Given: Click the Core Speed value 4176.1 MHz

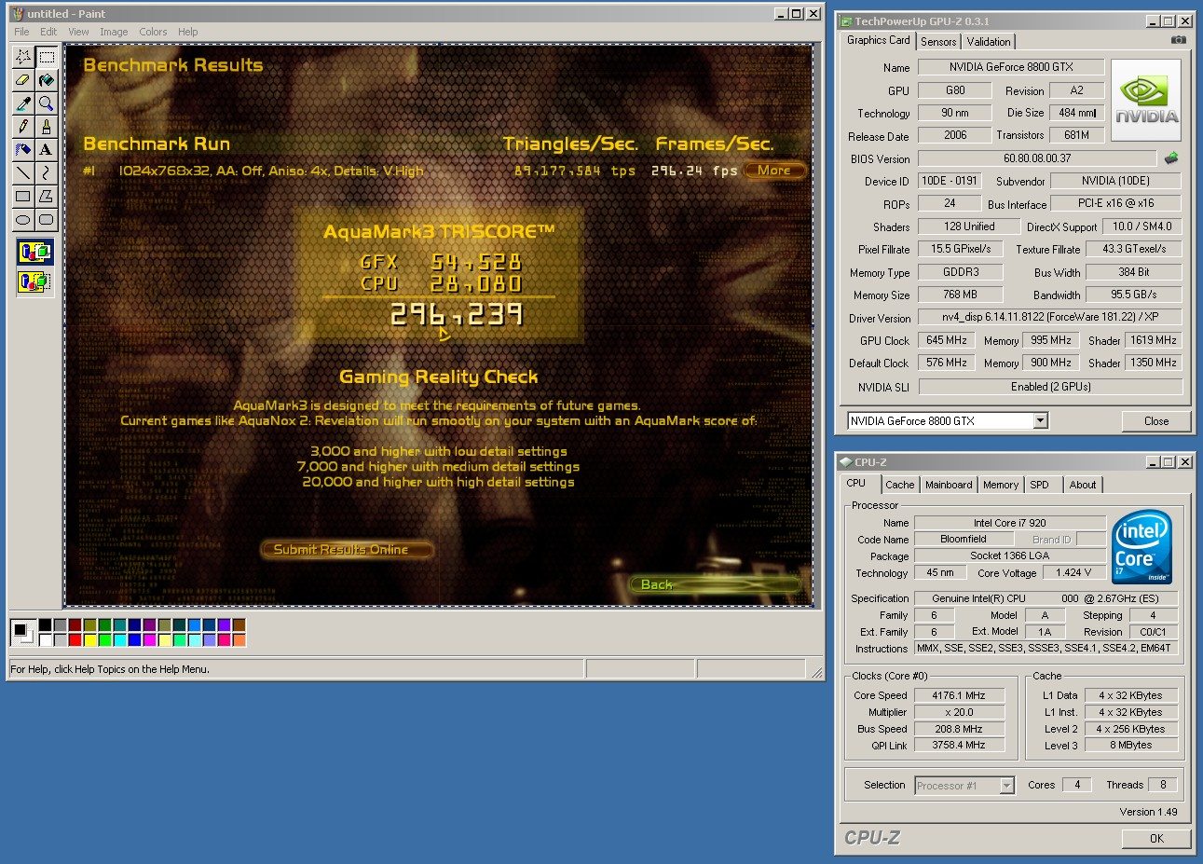Looking at the screenshot, I should coord(958,695).
